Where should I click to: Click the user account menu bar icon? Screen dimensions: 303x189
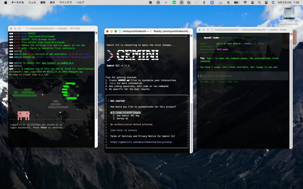(252, 2)
